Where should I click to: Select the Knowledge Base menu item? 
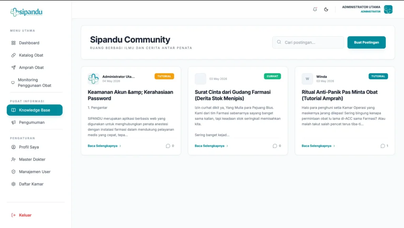point(35,110)
